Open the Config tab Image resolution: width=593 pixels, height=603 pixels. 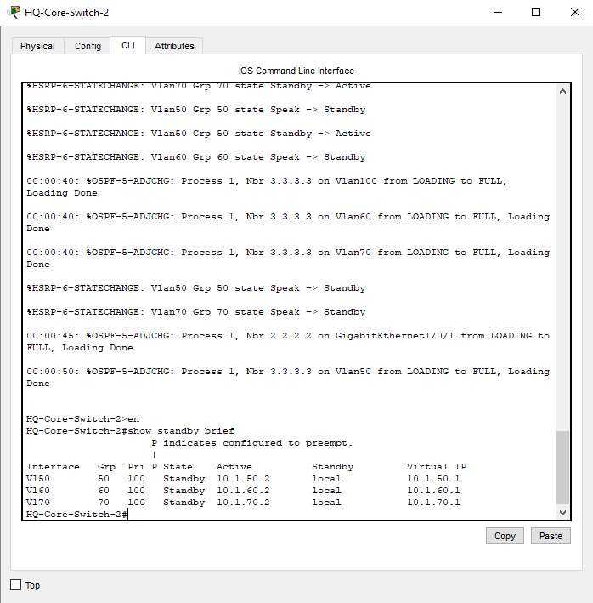point(88,46)
